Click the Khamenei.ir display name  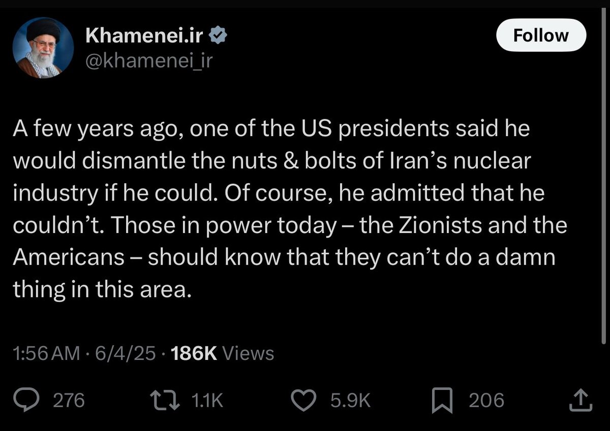click(x=144, y=36)
